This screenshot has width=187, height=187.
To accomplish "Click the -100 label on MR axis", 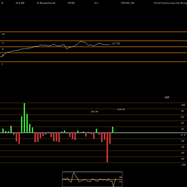I will click(x=183, y=165).
